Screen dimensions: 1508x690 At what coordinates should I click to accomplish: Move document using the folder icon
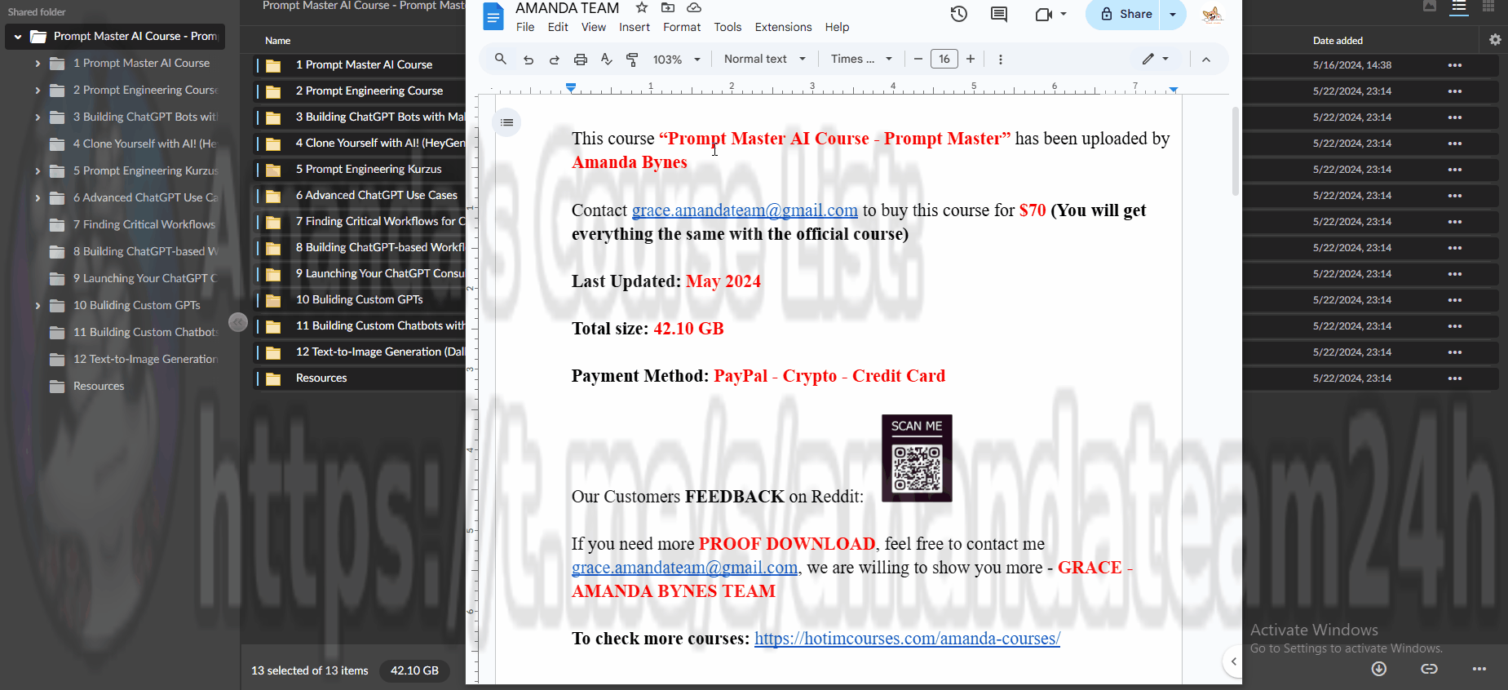tap(668, 7)
